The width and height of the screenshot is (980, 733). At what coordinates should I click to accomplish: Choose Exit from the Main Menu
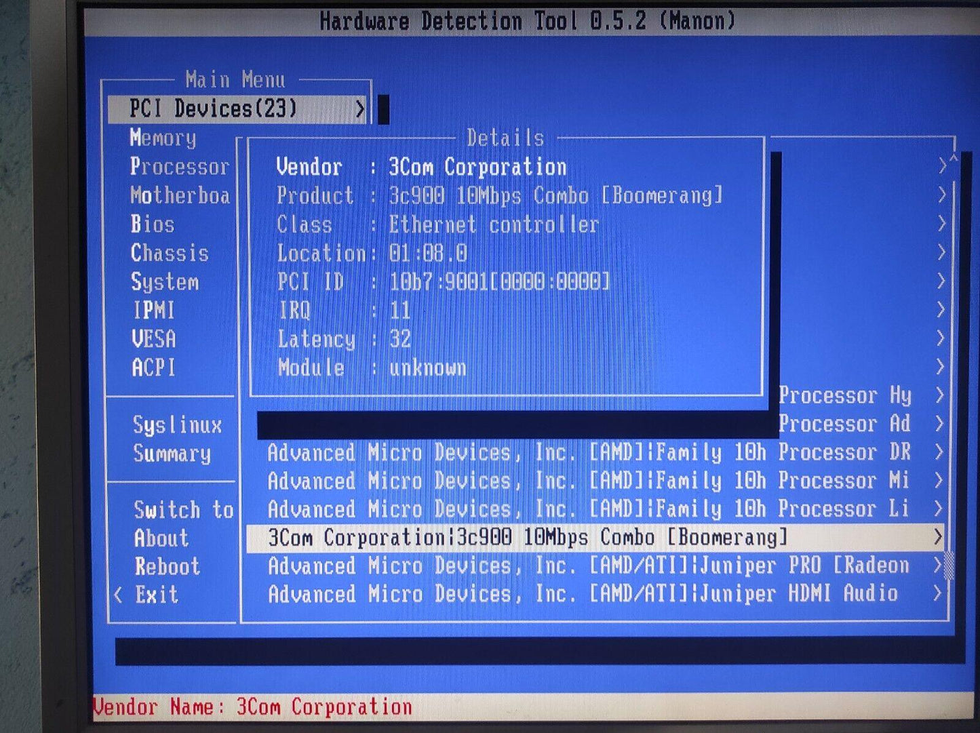tap(157, 595)
